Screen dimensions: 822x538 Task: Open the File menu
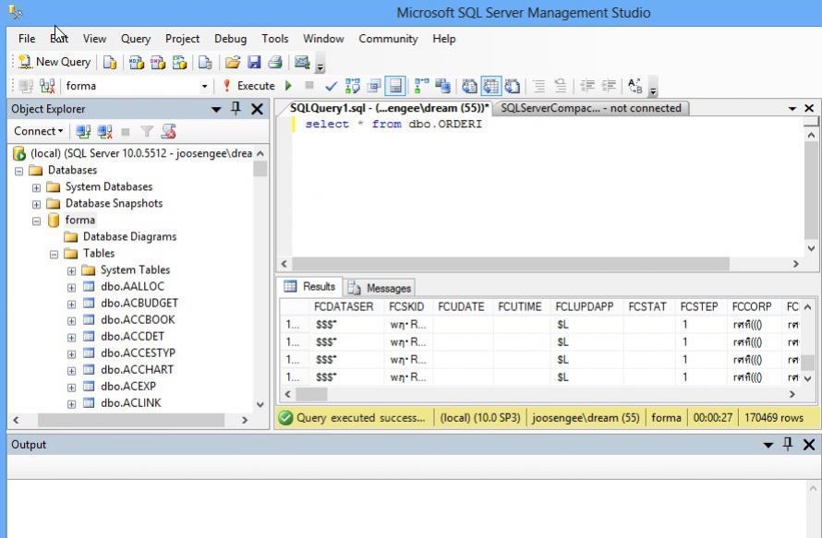click(x=27, y=39)
